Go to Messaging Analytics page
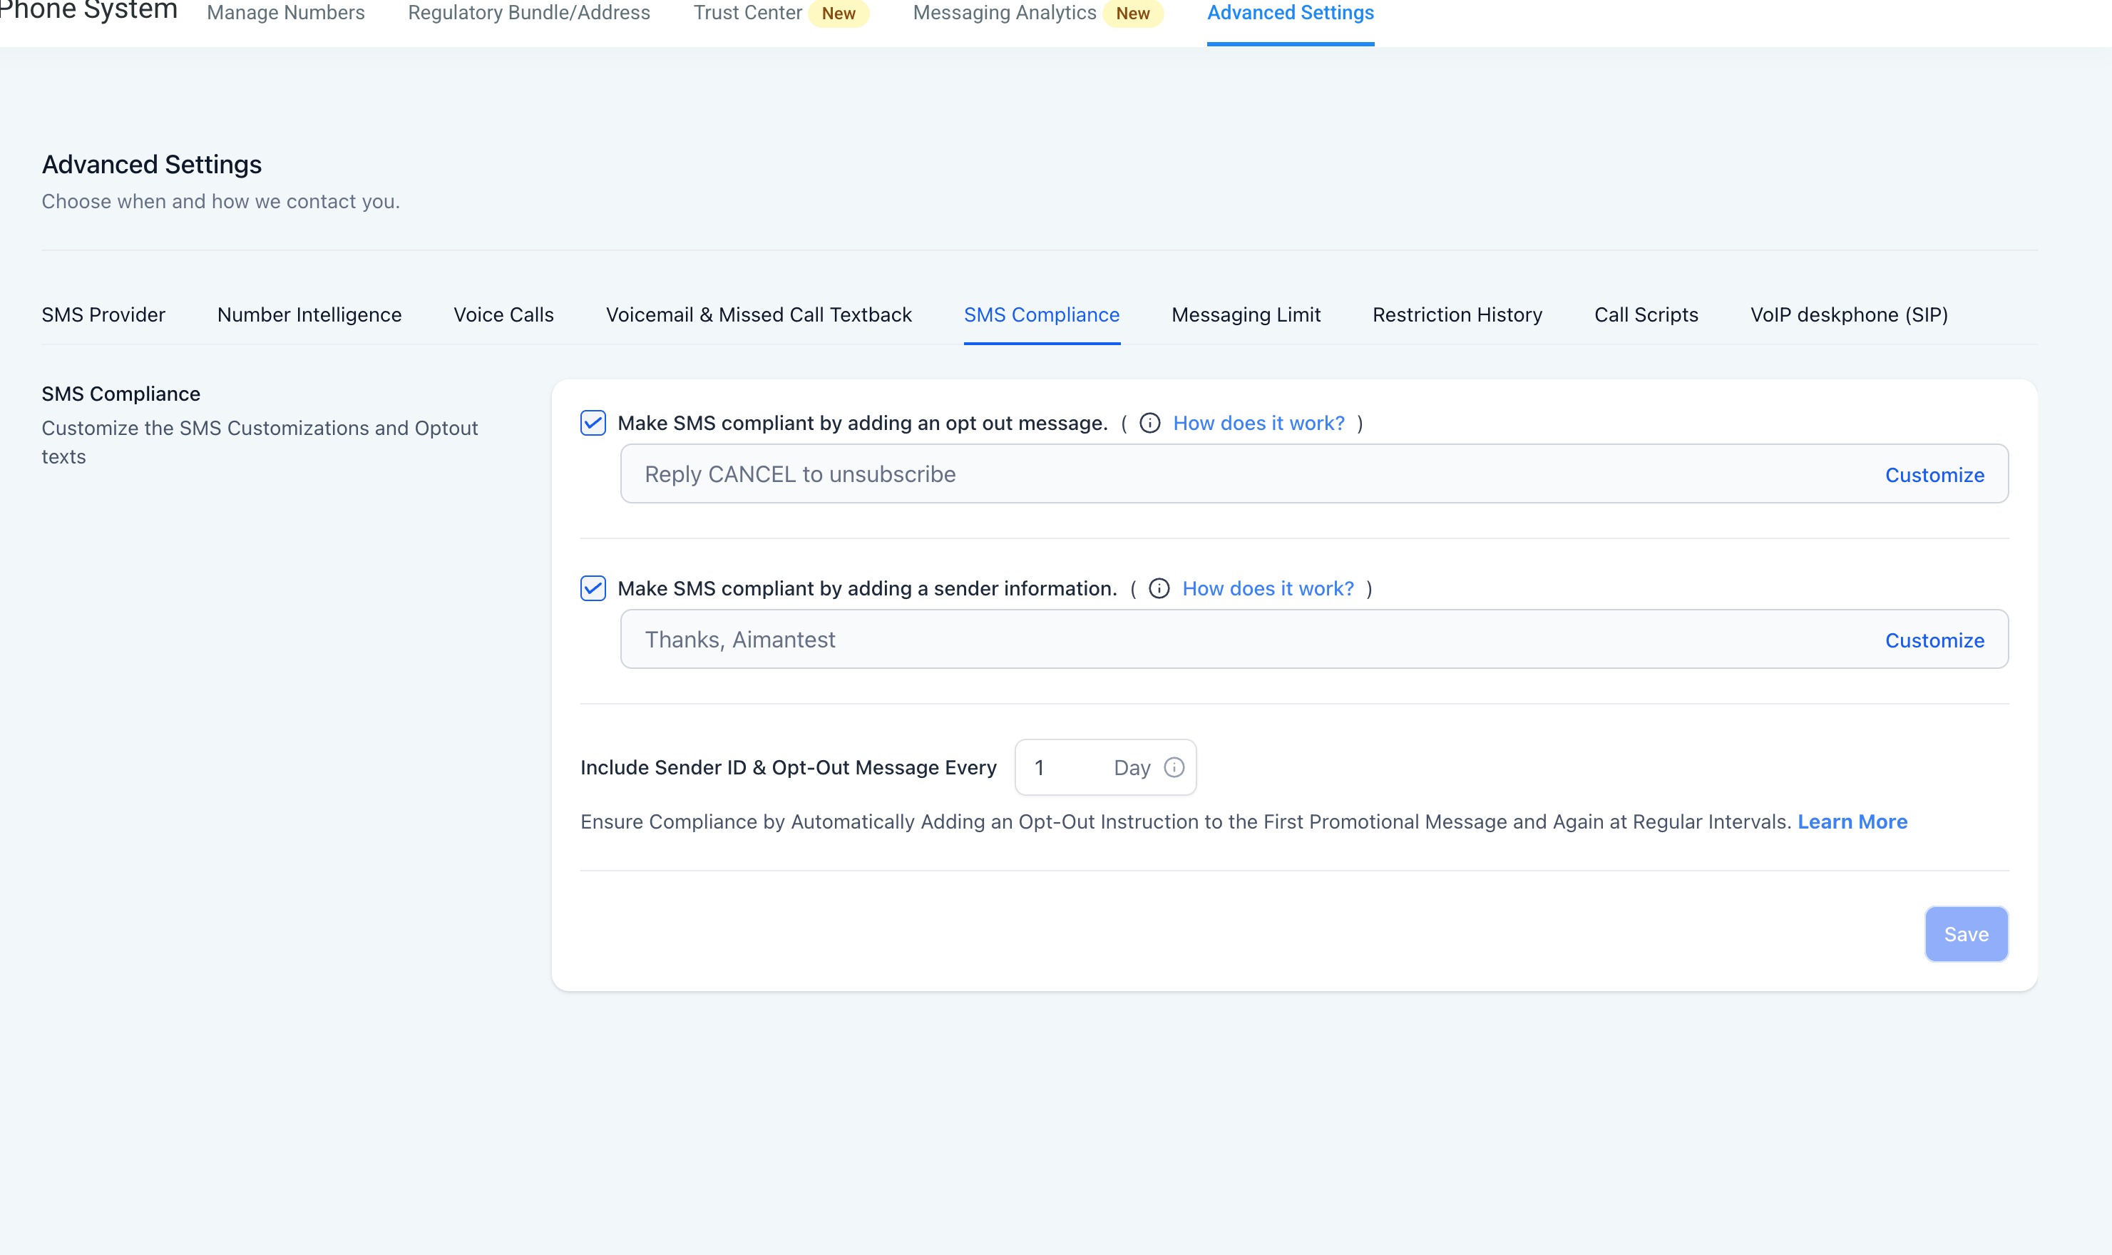Viewport: 2112px width, 1255px height. 1003,13
